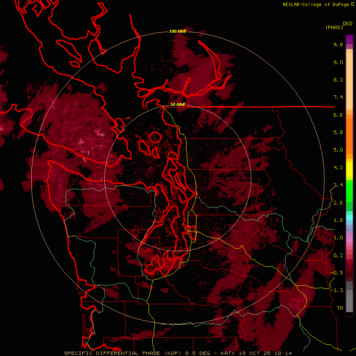The height and width of the screenshot is (356, 356).
Task: Pick the bright green segment of color bar
Action: point(349,191)
